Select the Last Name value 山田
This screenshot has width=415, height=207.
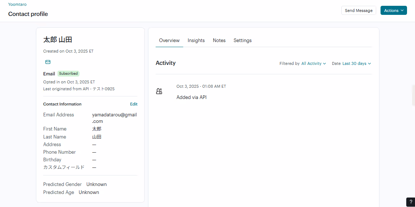(96, 137)
